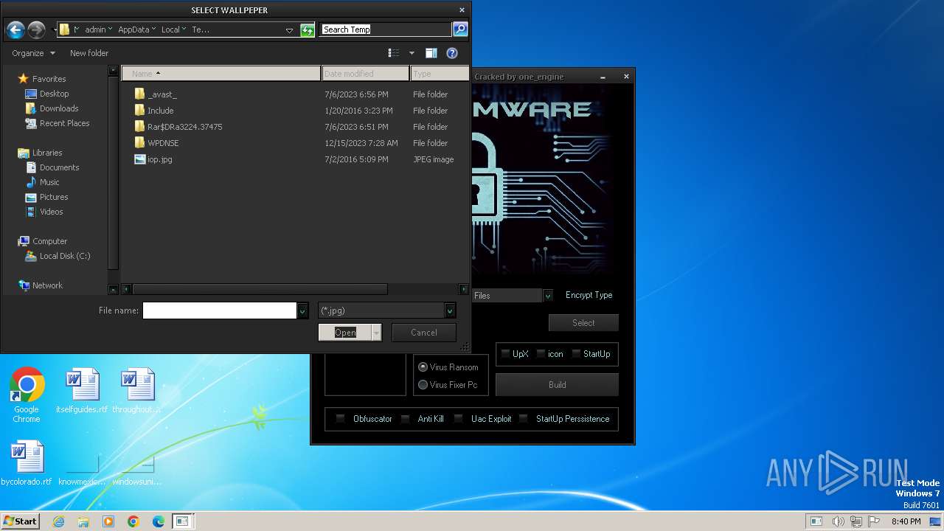Enable the Anti Kill checkbox
Screen dimensions: 944x531
click(405, 419)
